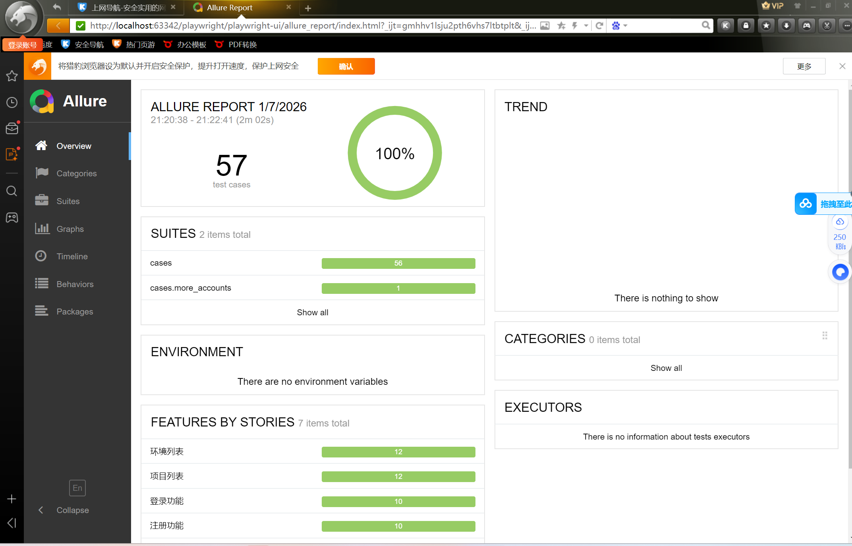Click the browser history clock icon
Image resolution: width=852 pixels, height=546 pixels.
[12, 103]
